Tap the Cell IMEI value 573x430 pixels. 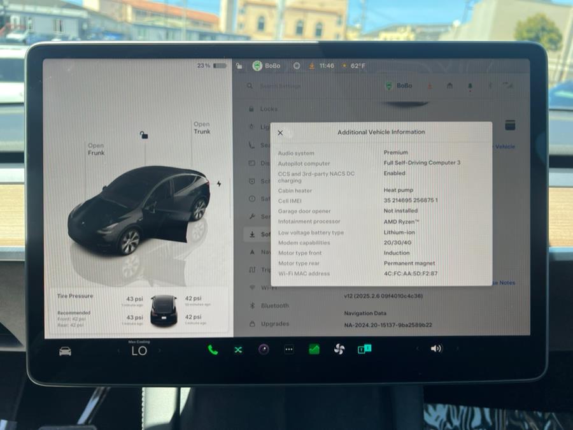point(411,201)
